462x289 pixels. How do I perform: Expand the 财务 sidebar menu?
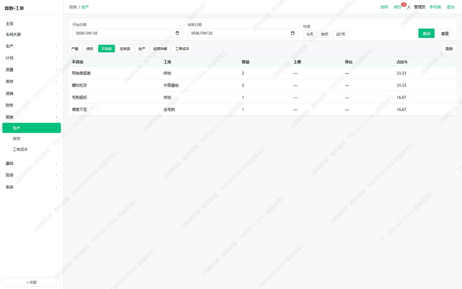31,105
